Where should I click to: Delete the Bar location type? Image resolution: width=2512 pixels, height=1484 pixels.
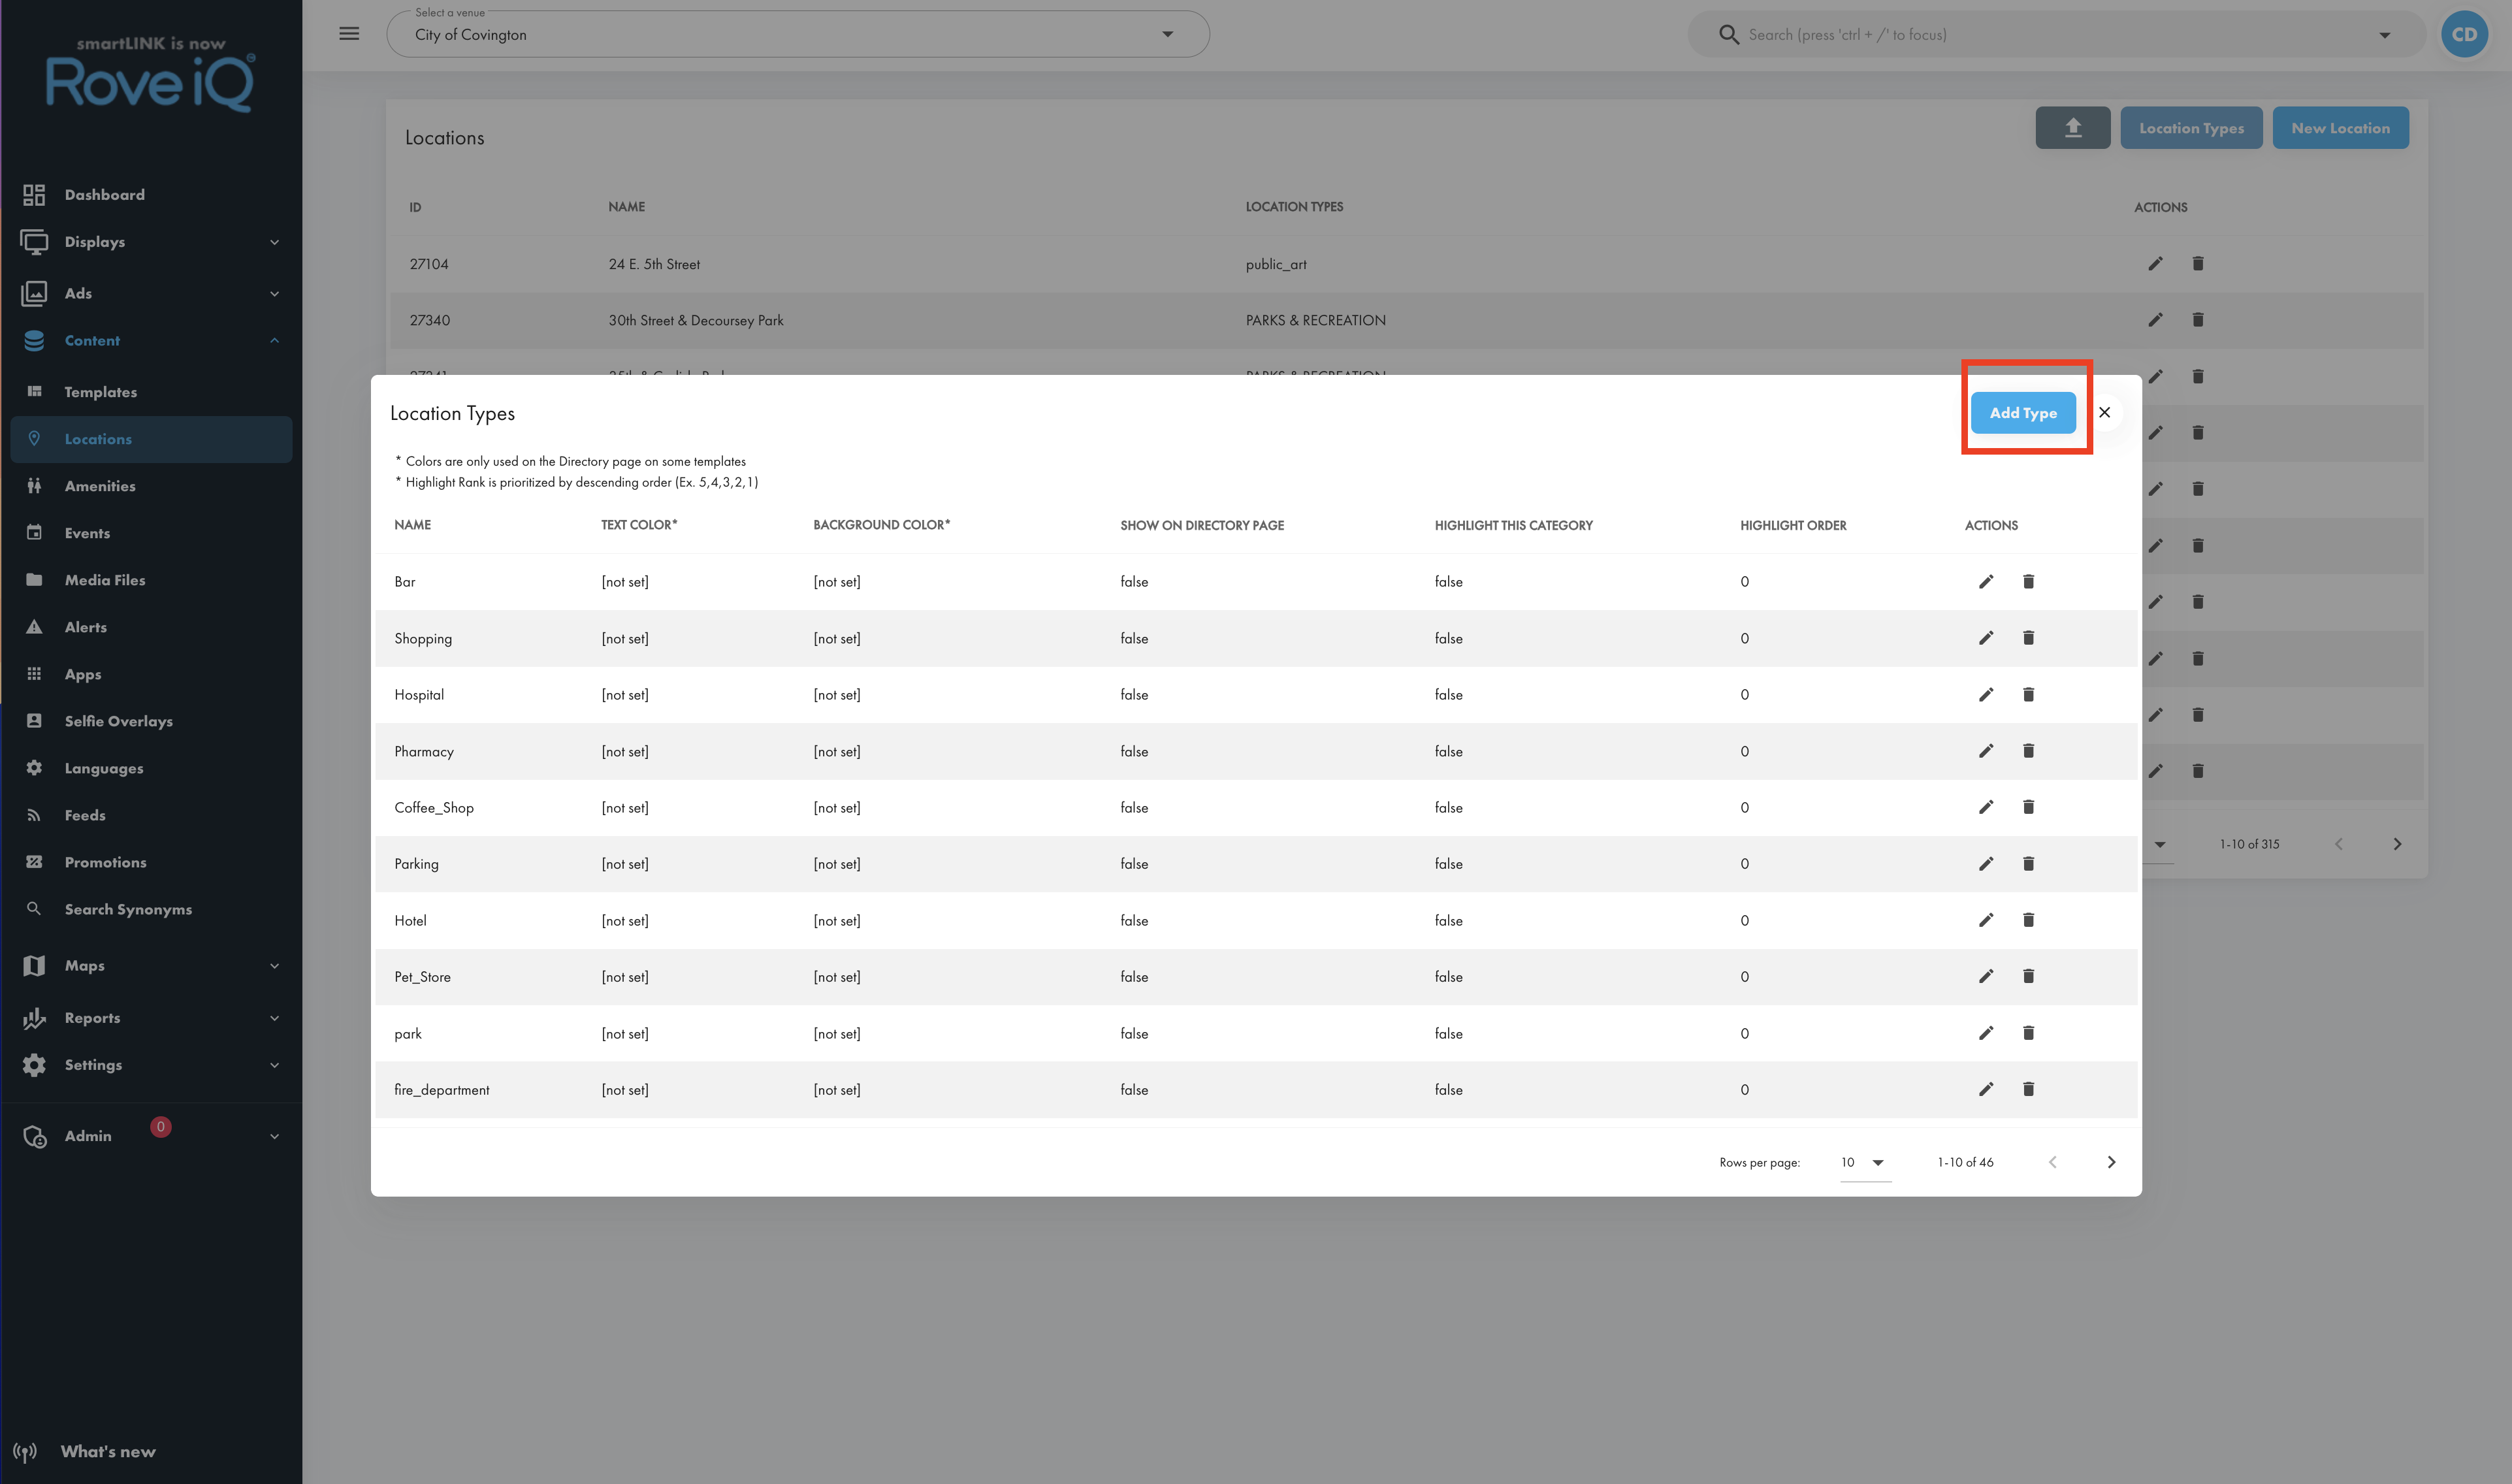point(2028,582)
